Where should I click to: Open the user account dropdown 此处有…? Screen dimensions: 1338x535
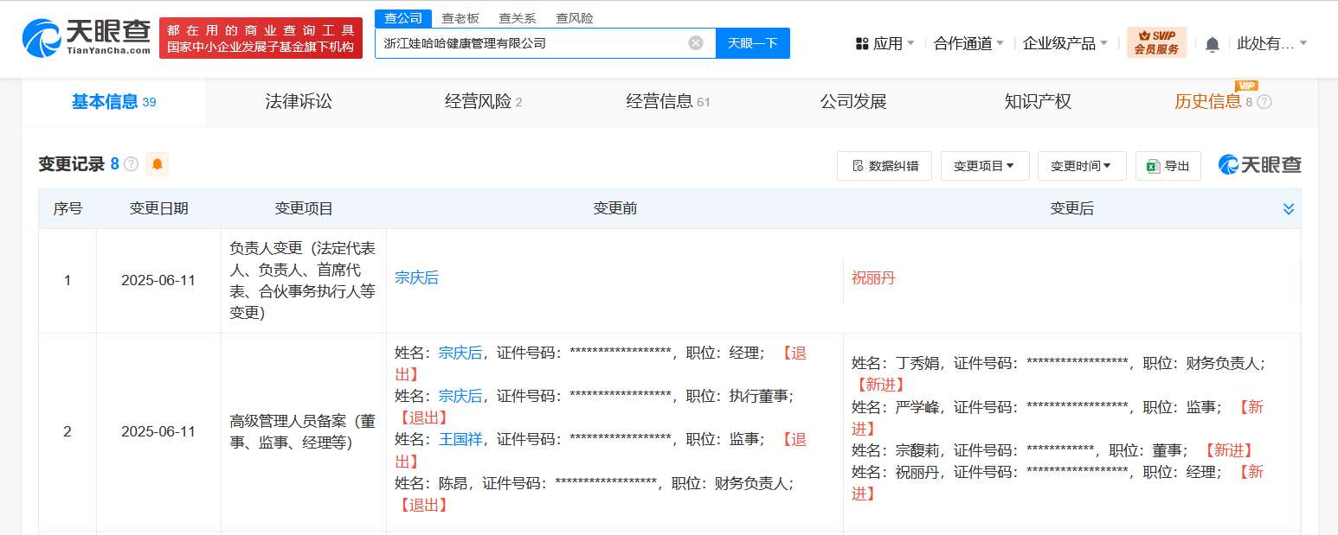[x=1272, y=43]
